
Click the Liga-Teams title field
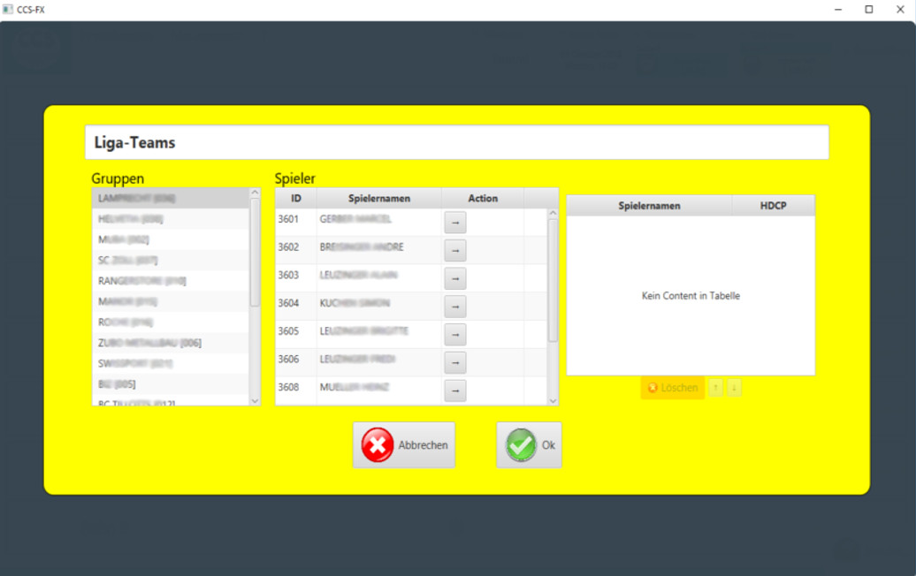pyautogui.click(x=456, y=142)
